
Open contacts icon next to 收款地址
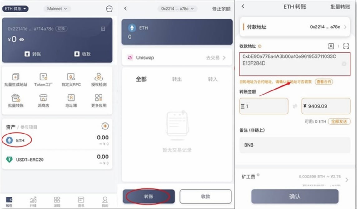click(x=331, y=46)
